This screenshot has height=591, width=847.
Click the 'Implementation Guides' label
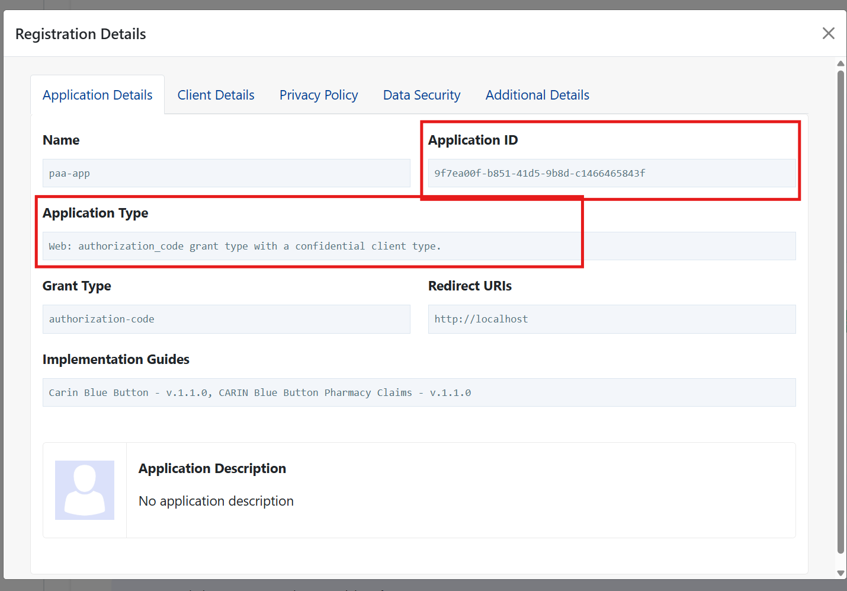pos(116,359)
